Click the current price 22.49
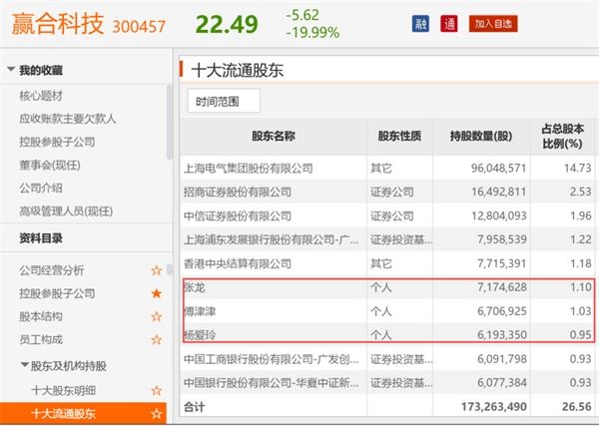This screenshot has height=426, width=599. 227,24
